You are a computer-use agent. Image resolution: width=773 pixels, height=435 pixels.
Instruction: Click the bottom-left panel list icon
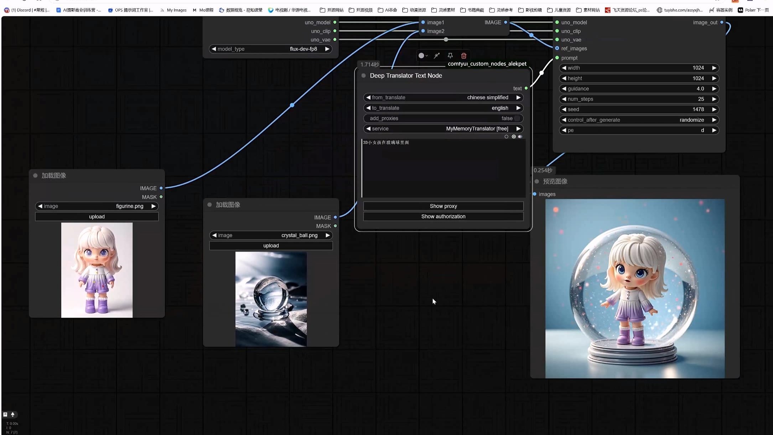(5, 414)
